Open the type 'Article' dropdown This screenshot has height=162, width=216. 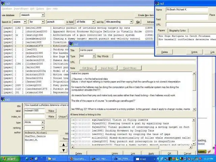(43, 122)
